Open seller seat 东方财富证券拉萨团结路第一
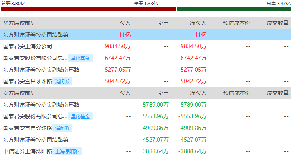This screenshot has width=291, height=156. pos(39,140)
